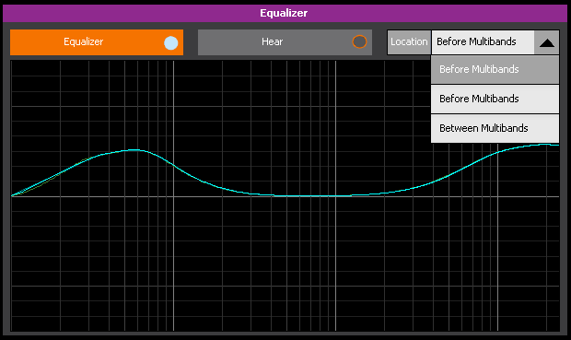Enable the Hear button
The height and width of the screenshot is (340, 571).
(x=285, y=42)
